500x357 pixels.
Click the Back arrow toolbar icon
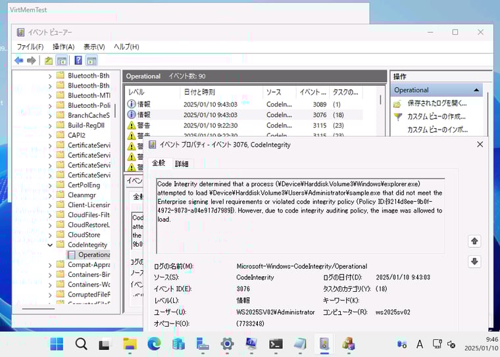[19, 60]
